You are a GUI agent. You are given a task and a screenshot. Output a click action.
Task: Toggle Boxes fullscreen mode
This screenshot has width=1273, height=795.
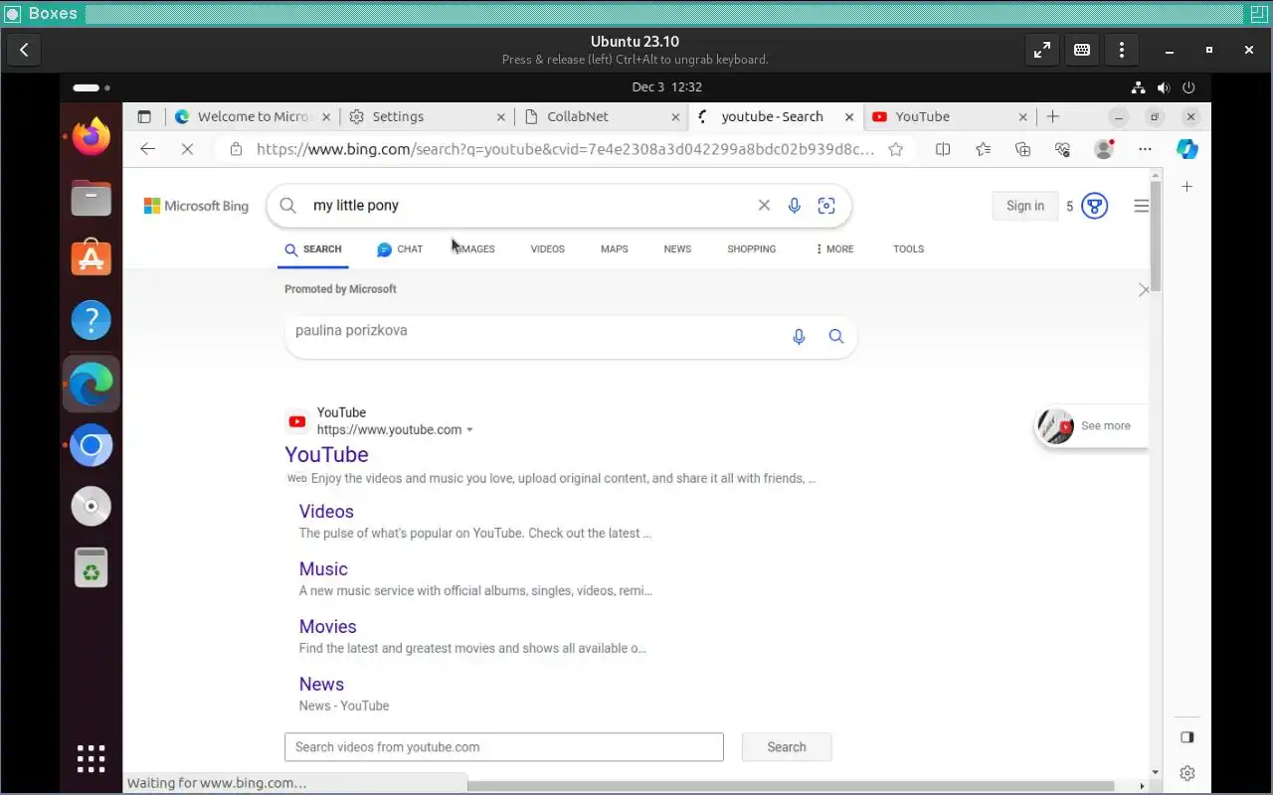(1041, 50)
